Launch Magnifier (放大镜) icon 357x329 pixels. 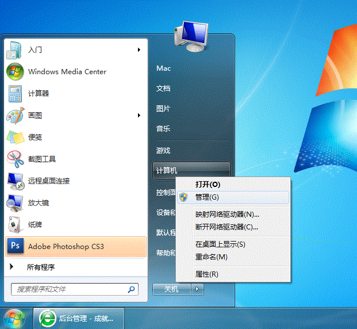pyautogui.click(x=15, y=203)
